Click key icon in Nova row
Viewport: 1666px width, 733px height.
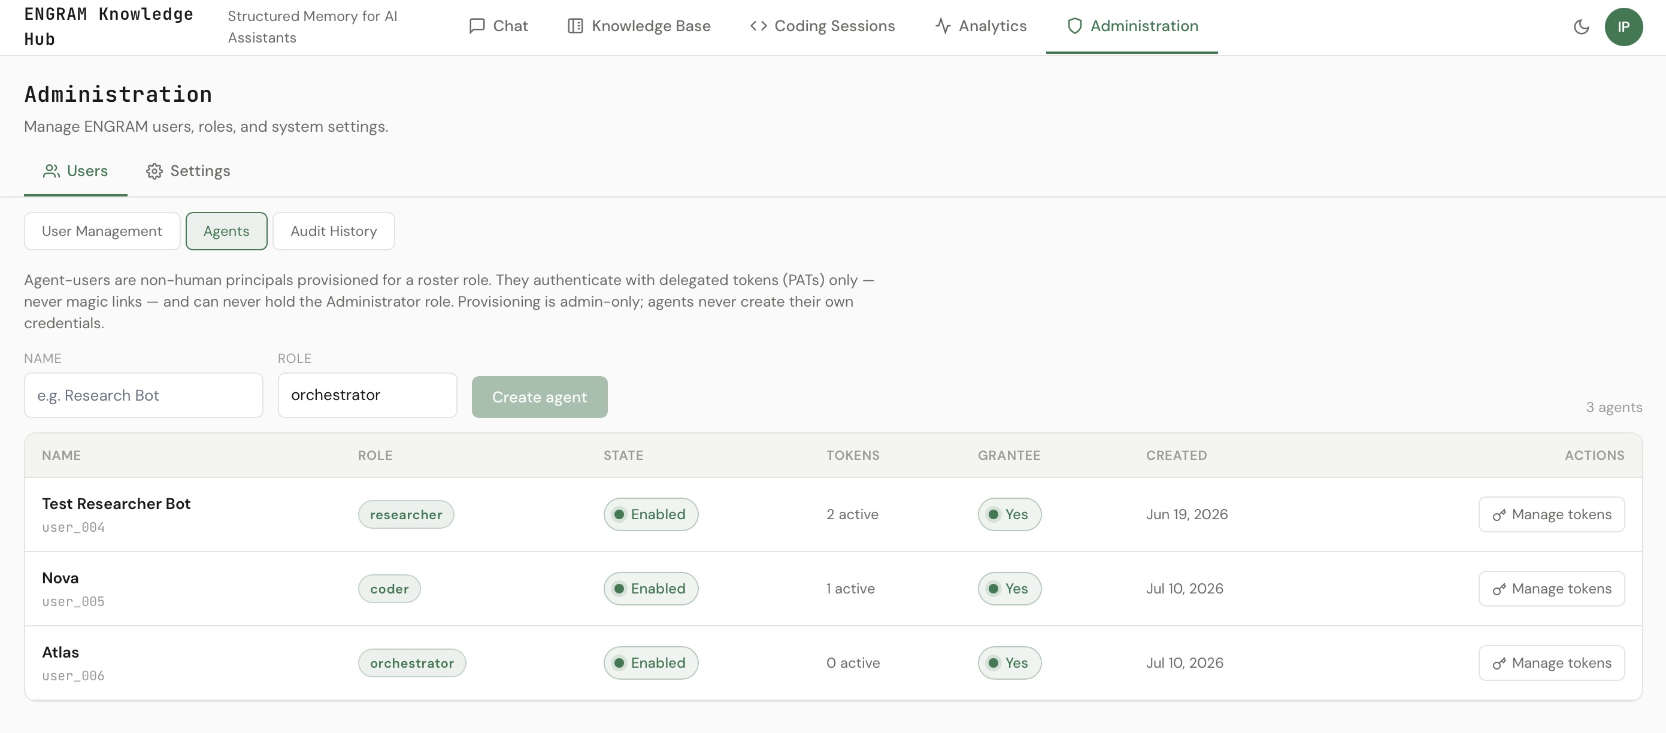point(1498,589)
